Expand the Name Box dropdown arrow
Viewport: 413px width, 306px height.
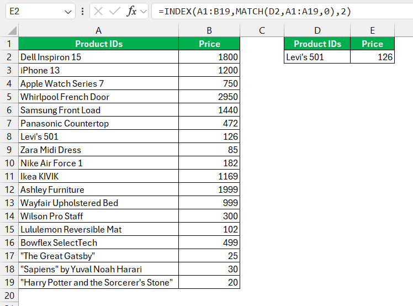[x=68, y=12]
